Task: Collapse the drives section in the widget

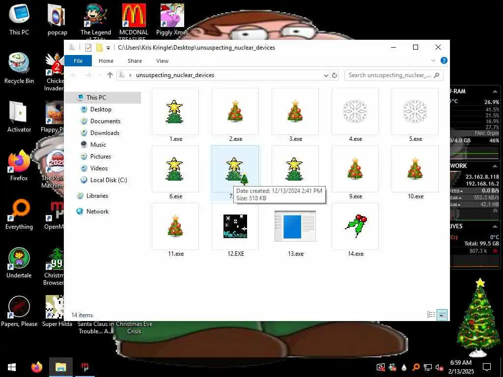Action: coord(495,226)
